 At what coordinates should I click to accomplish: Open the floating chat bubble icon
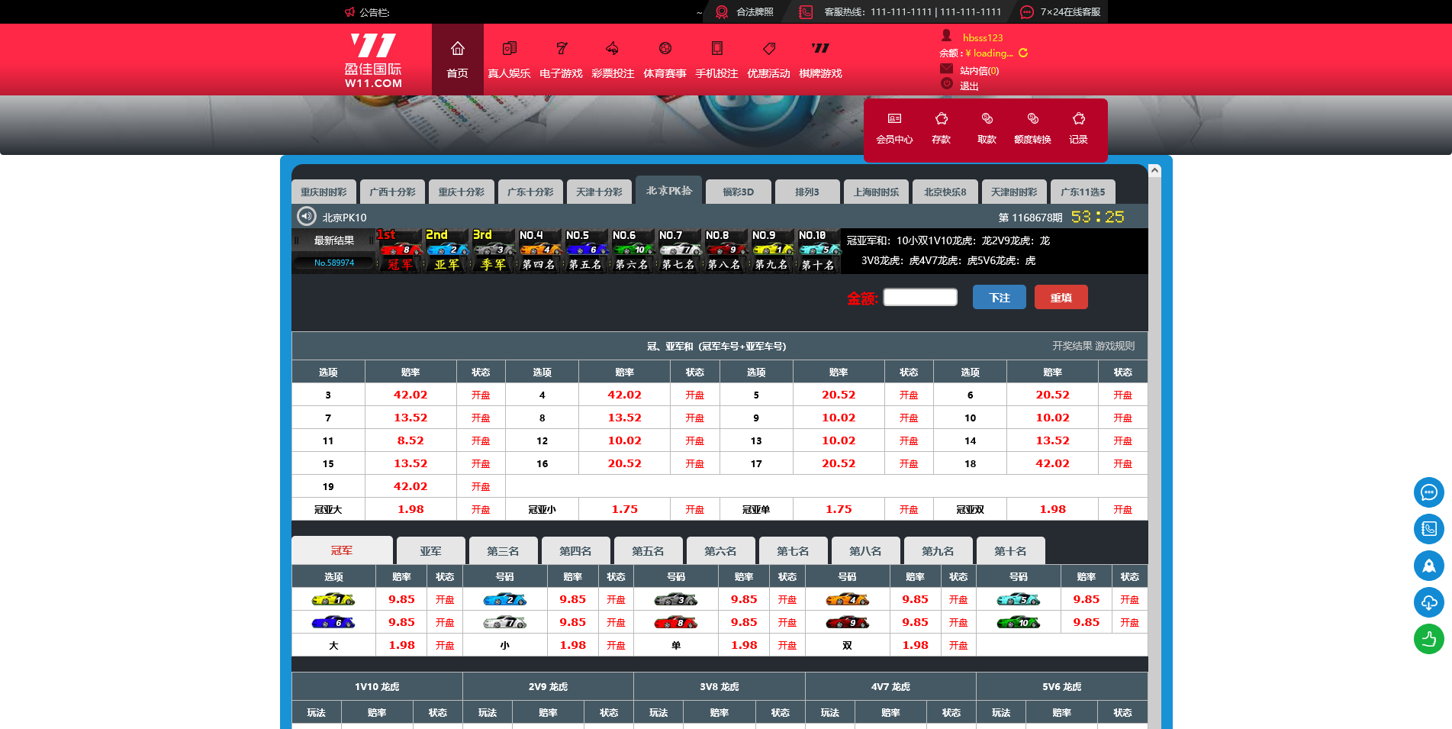(1429, 492)
